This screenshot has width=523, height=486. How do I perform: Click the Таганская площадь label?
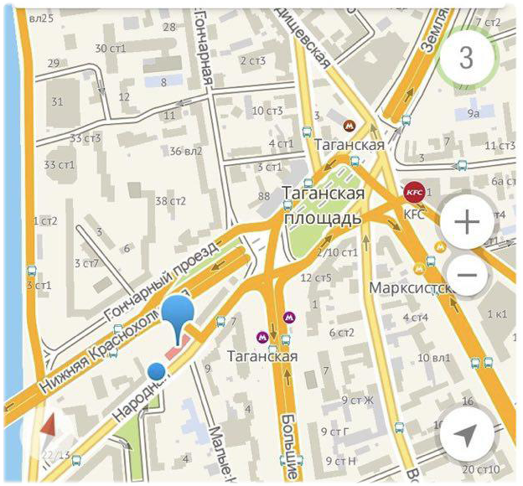(324, 205)
